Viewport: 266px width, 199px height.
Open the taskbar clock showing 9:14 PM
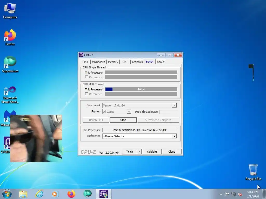point(253,194)
